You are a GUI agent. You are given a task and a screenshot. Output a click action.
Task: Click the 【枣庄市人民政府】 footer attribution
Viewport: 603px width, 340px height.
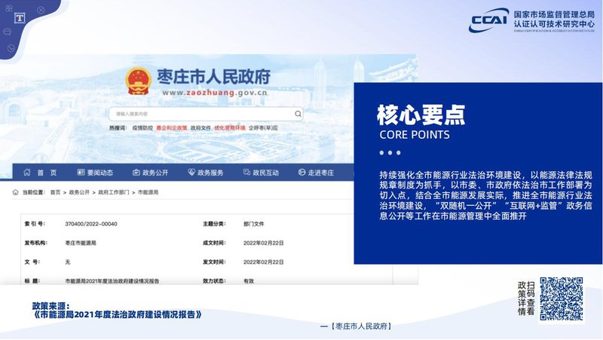(x=361, y=326)
